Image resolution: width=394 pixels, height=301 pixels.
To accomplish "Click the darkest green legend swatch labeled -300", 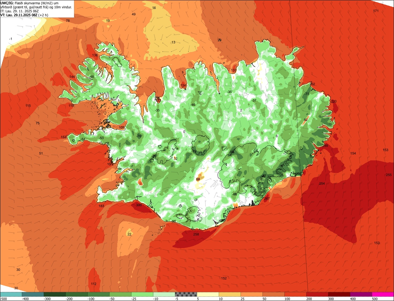I will [54, 294].
